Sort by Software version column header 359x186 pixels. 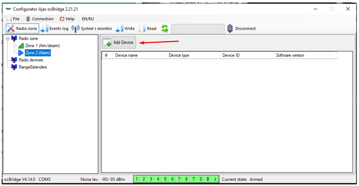click(x=297, y=55)
